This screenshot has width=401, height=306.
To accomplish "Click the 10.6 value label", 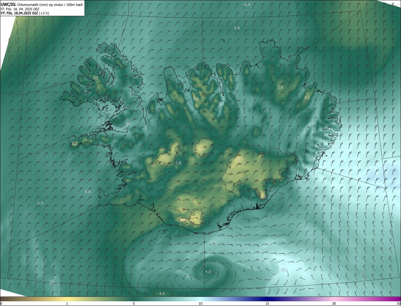I will click(x=284, y=270).
